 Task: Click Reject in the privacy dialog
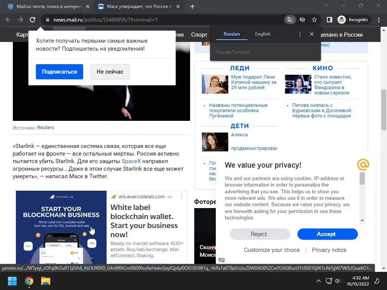tap(260, 234)
